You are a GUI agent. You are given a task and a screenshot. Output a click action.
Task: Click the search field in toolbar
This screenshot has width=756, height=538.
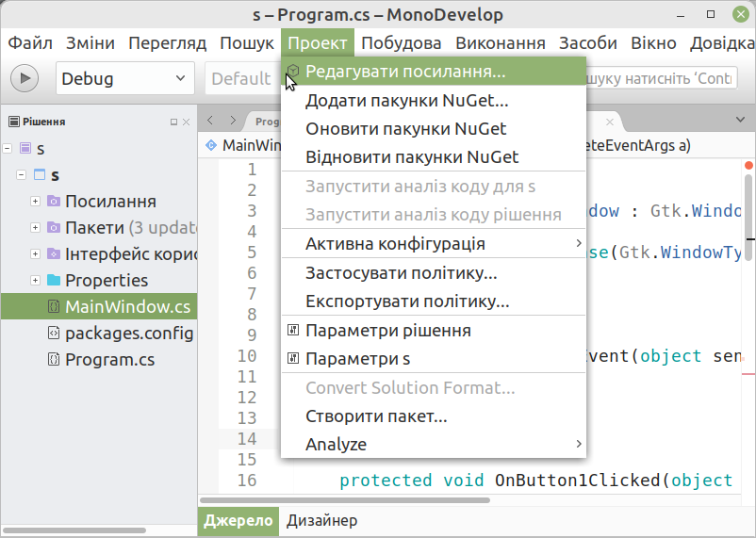coord(662,78)
